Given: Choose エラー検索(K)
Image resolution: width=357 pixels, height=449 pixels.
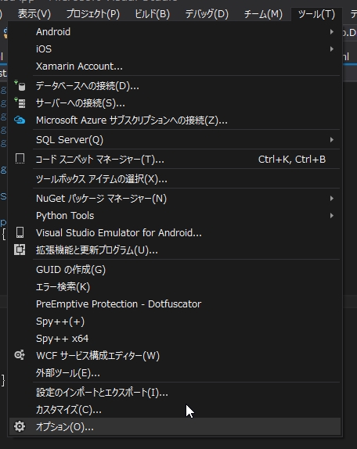Looking at the screenshot, I should [175, 286].
